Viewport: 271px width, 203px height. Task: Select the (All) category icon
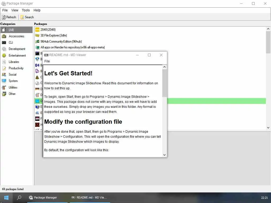pyautogui.click(x=4, y=30)
